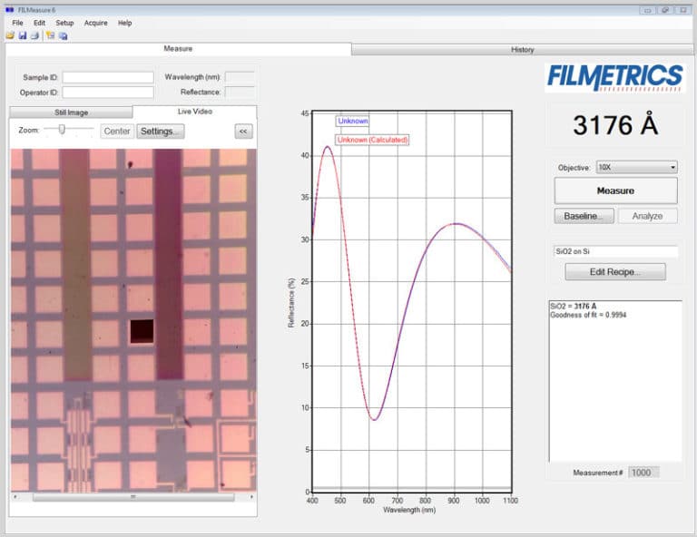This screenshot has width=697, height=537.
Task: Open Edit Recipe... dialog
Action: pos(614,272)
